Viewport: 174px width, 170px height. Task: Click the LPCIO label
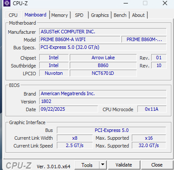point(29,74)
